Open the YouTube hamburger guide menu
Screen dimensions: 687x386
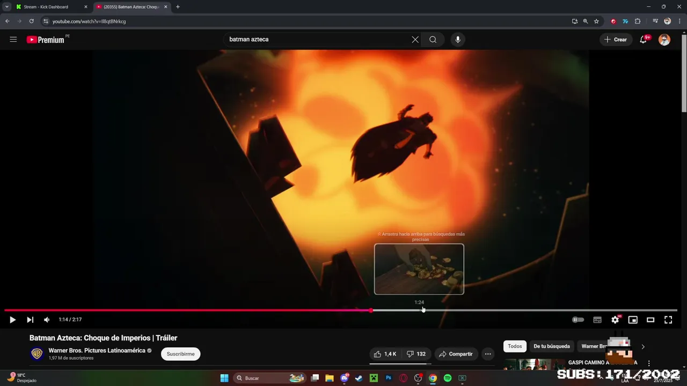tap(13, 40)
